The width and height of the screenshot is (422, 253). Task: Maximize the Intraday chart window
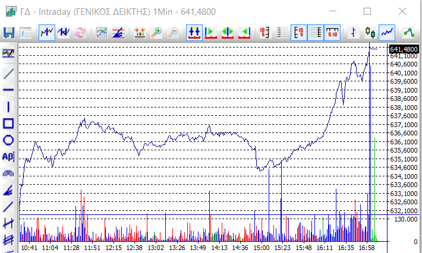pyautogui.click(x=367, y=11)
